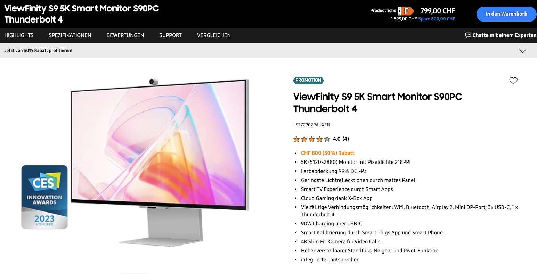The width and height of the screenshot is (537, 274).
Task: Open the Productfiche link
Action: tap(383, 11)
